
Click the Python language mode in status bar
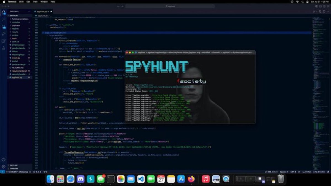308,172
